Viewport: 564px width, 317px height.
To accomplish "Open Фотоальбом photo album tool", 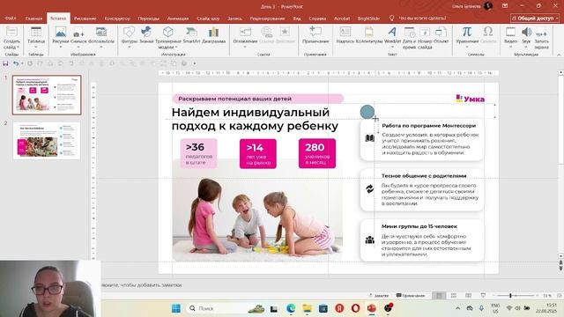I will click(101, 36).
